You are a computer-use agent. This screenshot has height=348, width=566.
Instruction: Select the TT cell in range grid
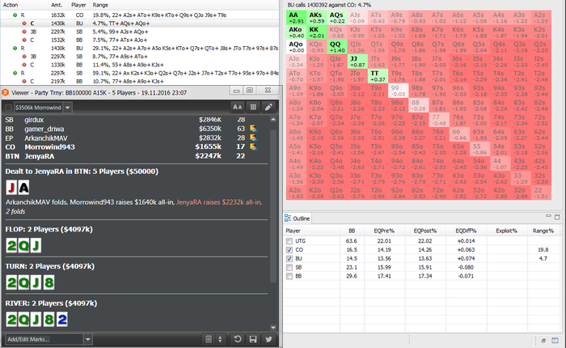(378, 76)
